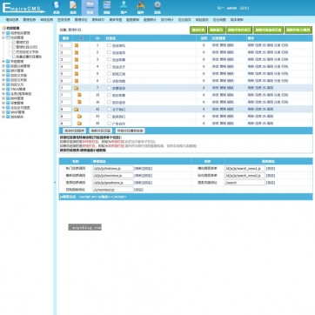Tick the checkbox beside 关于我们

(109, 109)
